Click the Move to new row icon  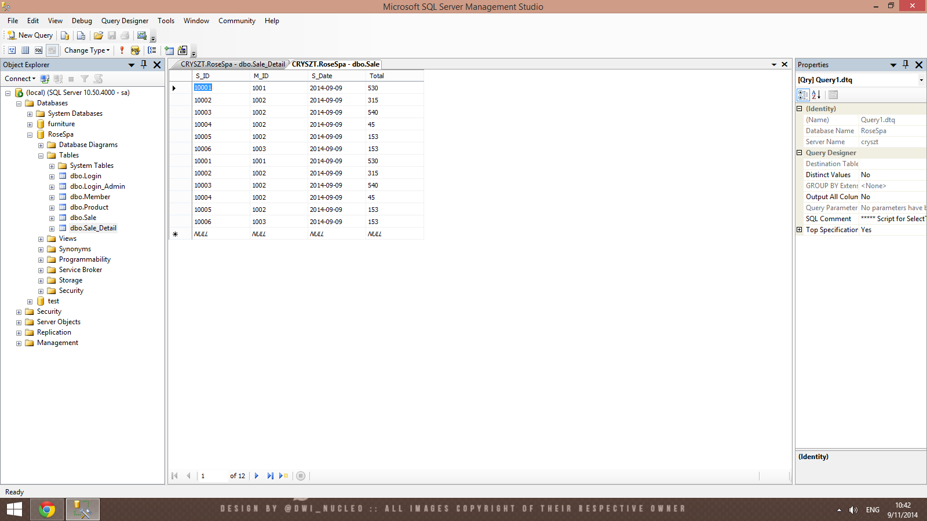[x=283, y=476]
